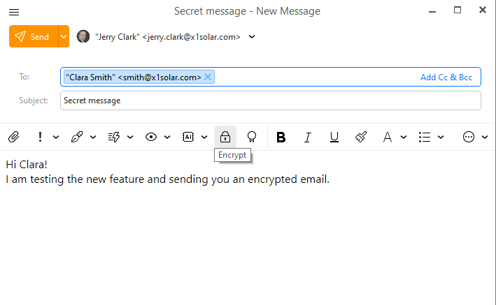Screen dimensions: 496x305
Task: Click the Send button
Action: 32,37
